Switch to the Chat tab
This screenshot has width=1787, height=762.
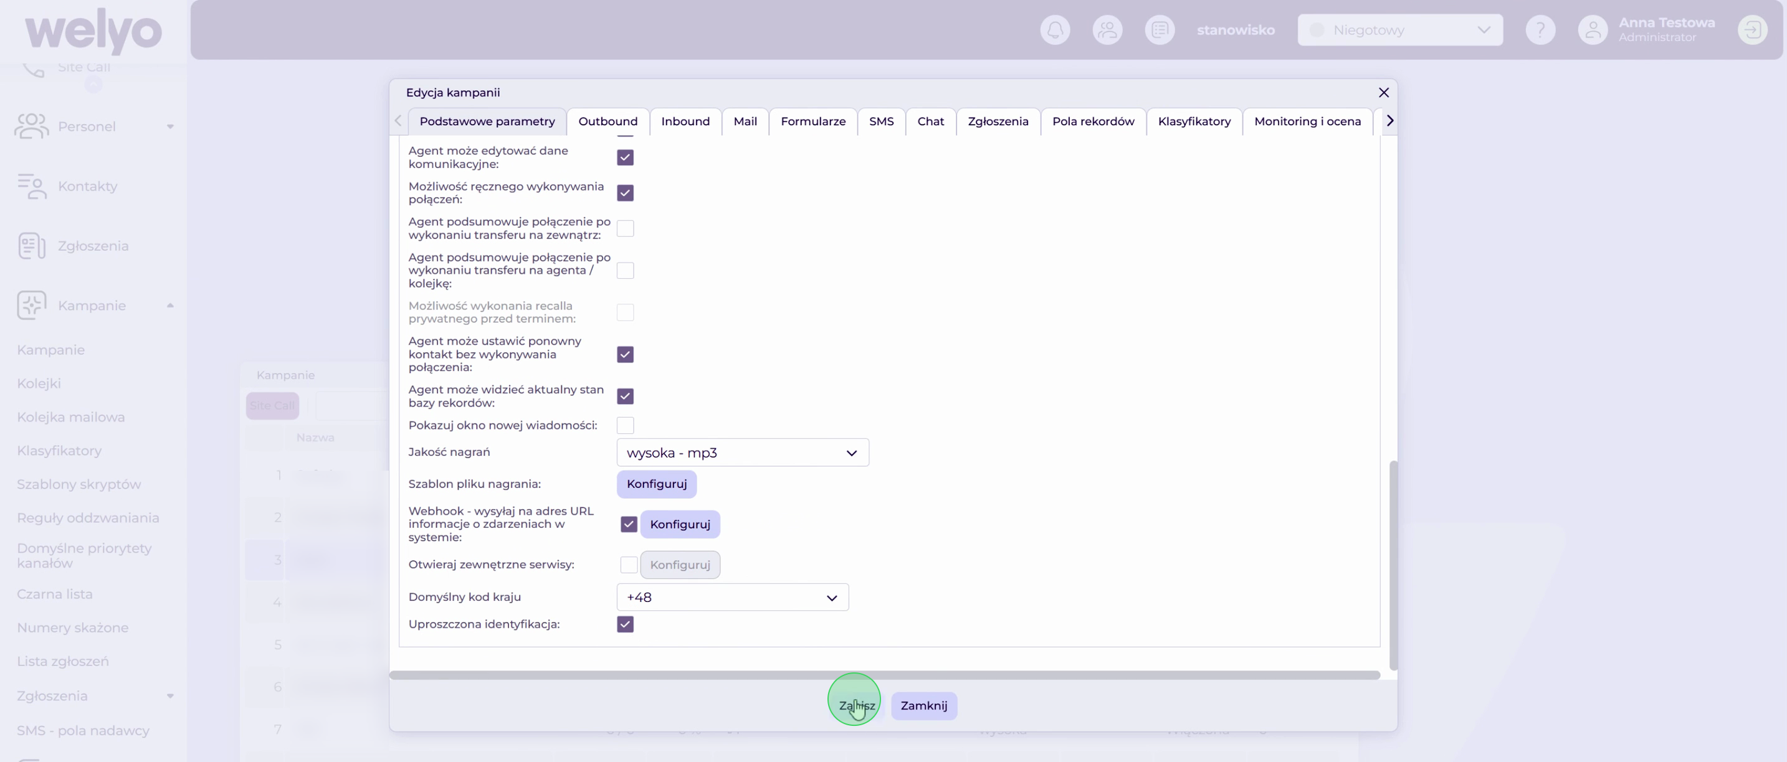[930, 121]
